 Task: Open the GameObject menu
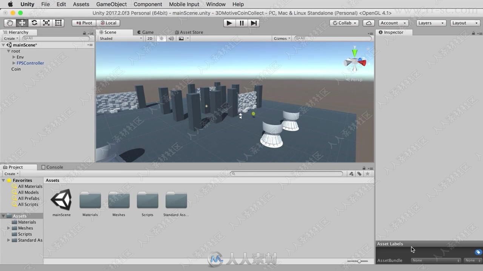coord(111,4)
